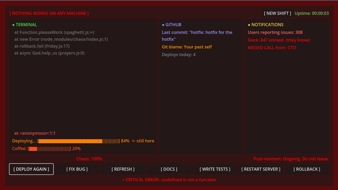Click the 'Post-mortem: Ongoing' message
This screenshot has width=338, height=190.
[x=291, y=159]
